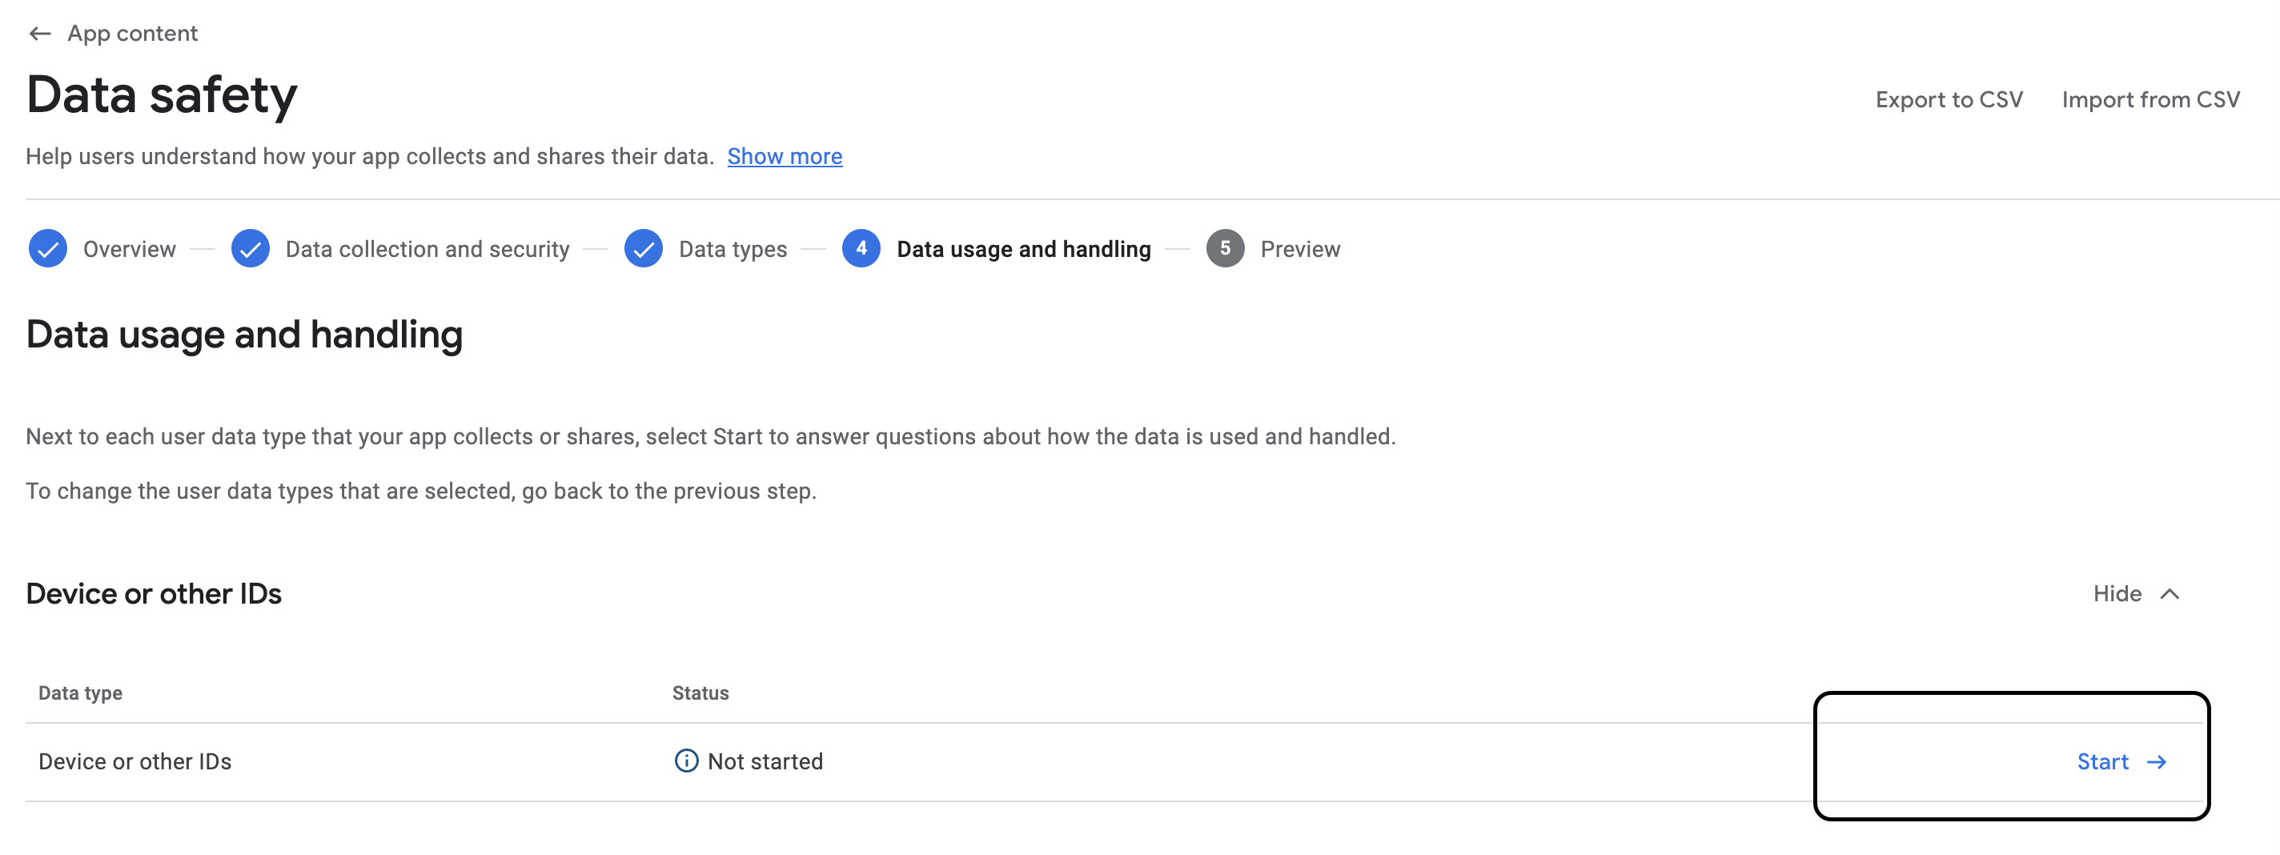2280x855 pixels.
Task: Click the step 5 circle for Preview
Action: (1226, 249)
